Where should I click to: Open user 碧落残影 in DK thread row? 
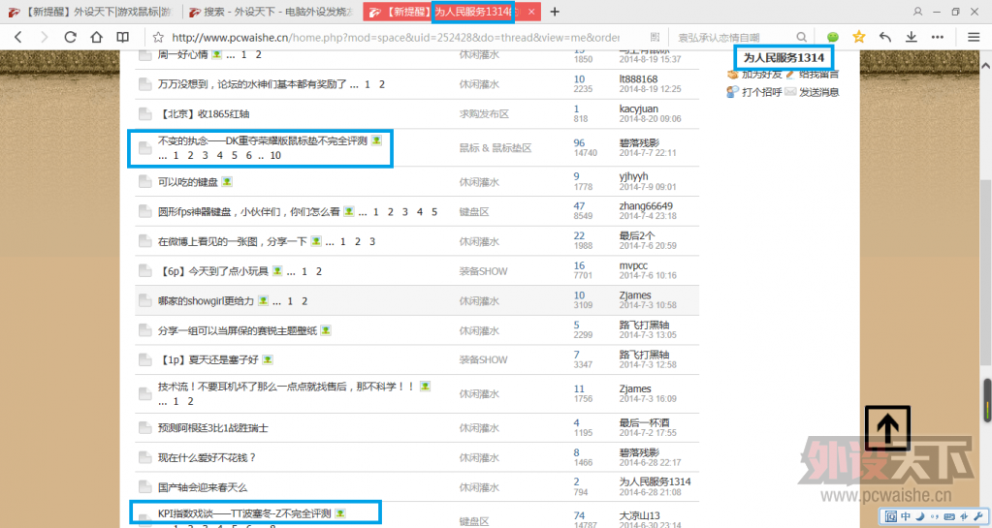(639, 142)
